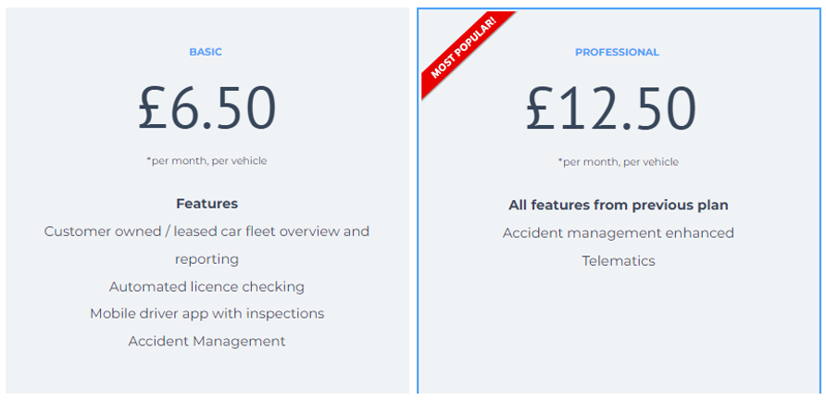
Task: Select 'Automated licence checking' feature
Action: pyautogui.click(x=207, y=287)
